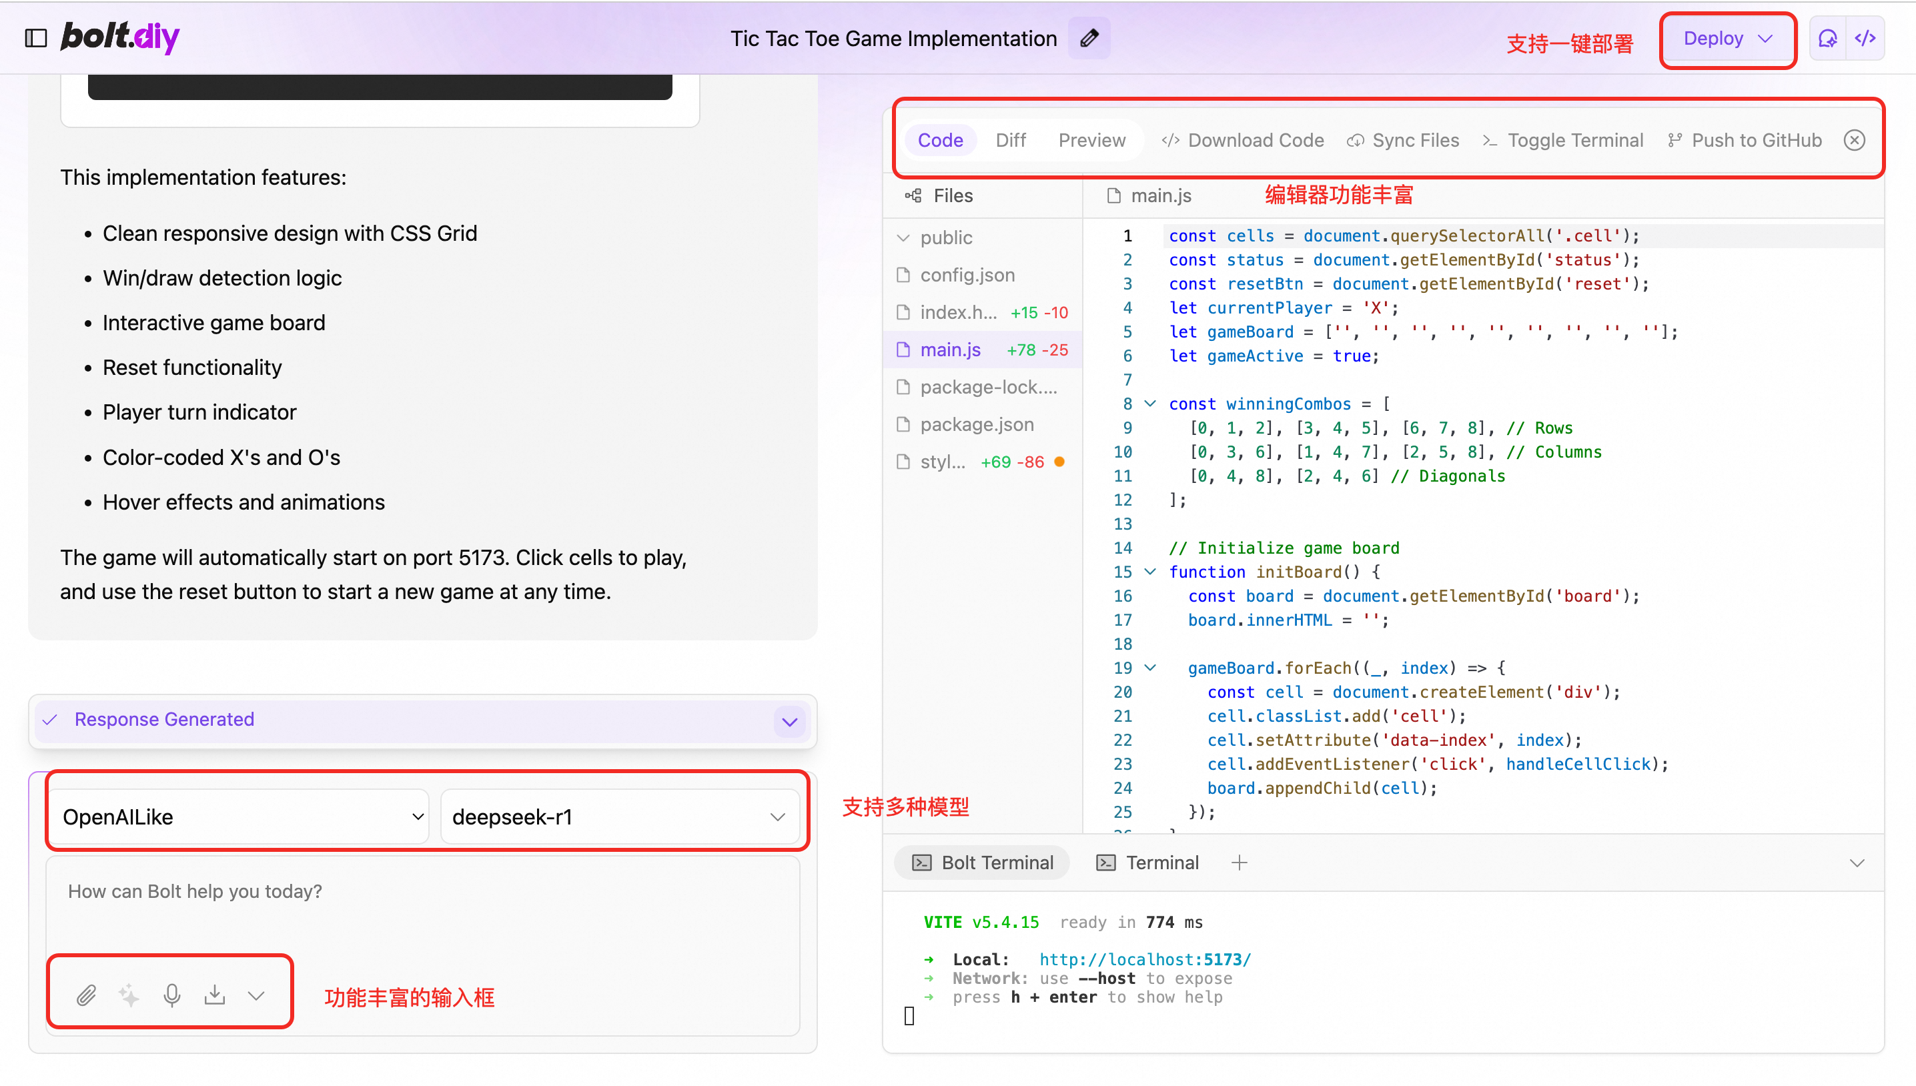This screenshot has height=1086, width=1916.
Task: Toggle the sidebar panel icon
Action: (36, 38)
